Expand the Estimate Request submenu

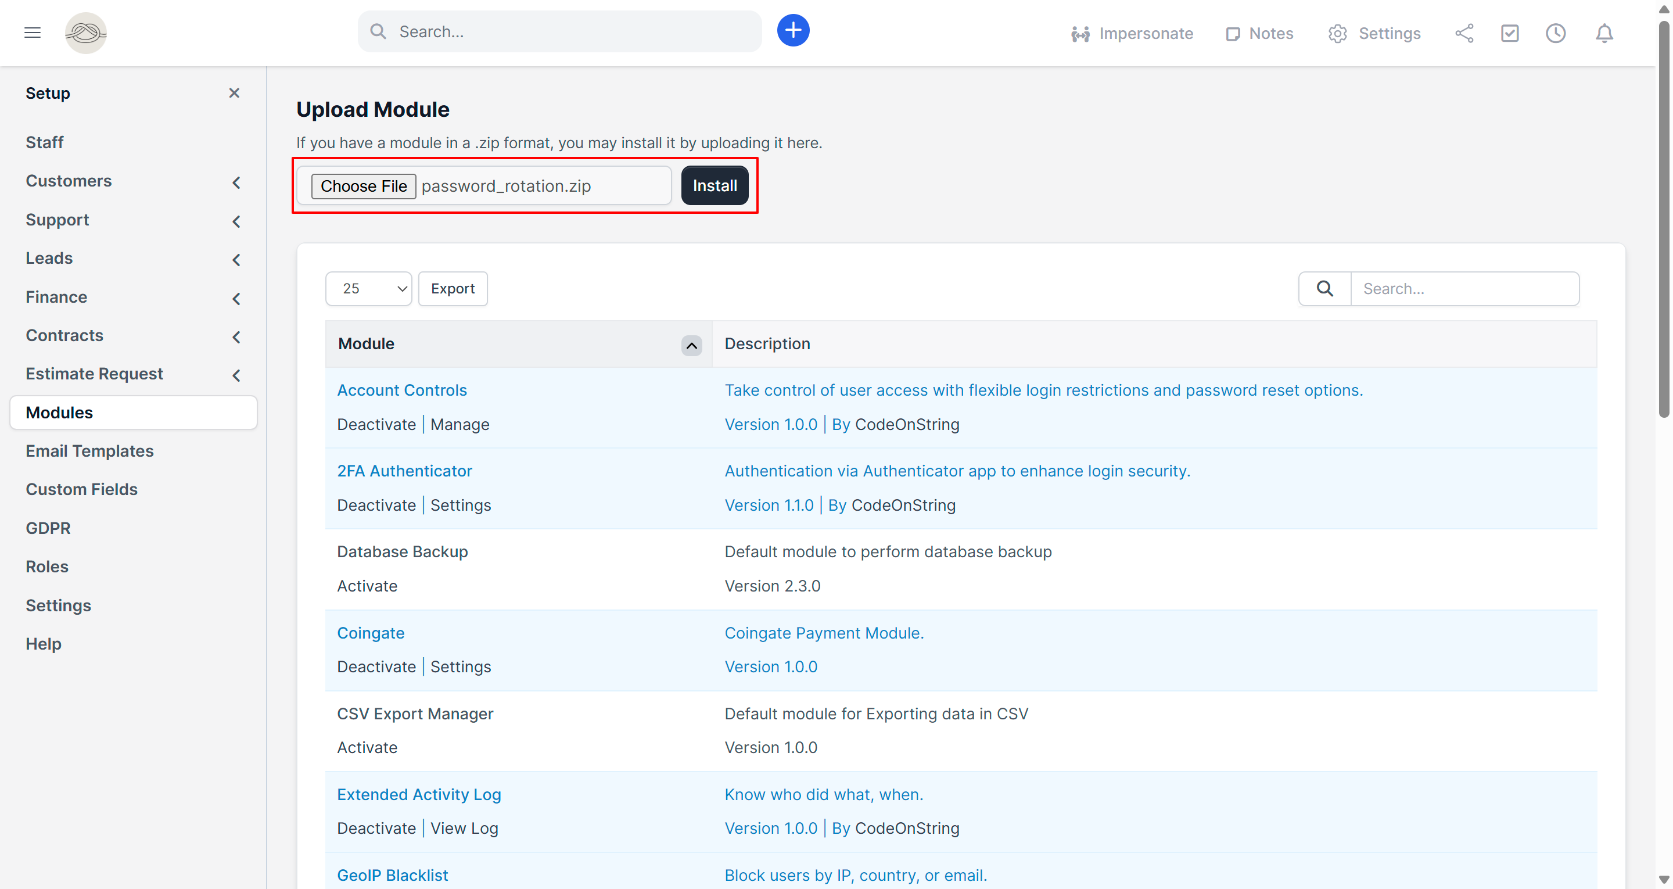click(236, 375)
